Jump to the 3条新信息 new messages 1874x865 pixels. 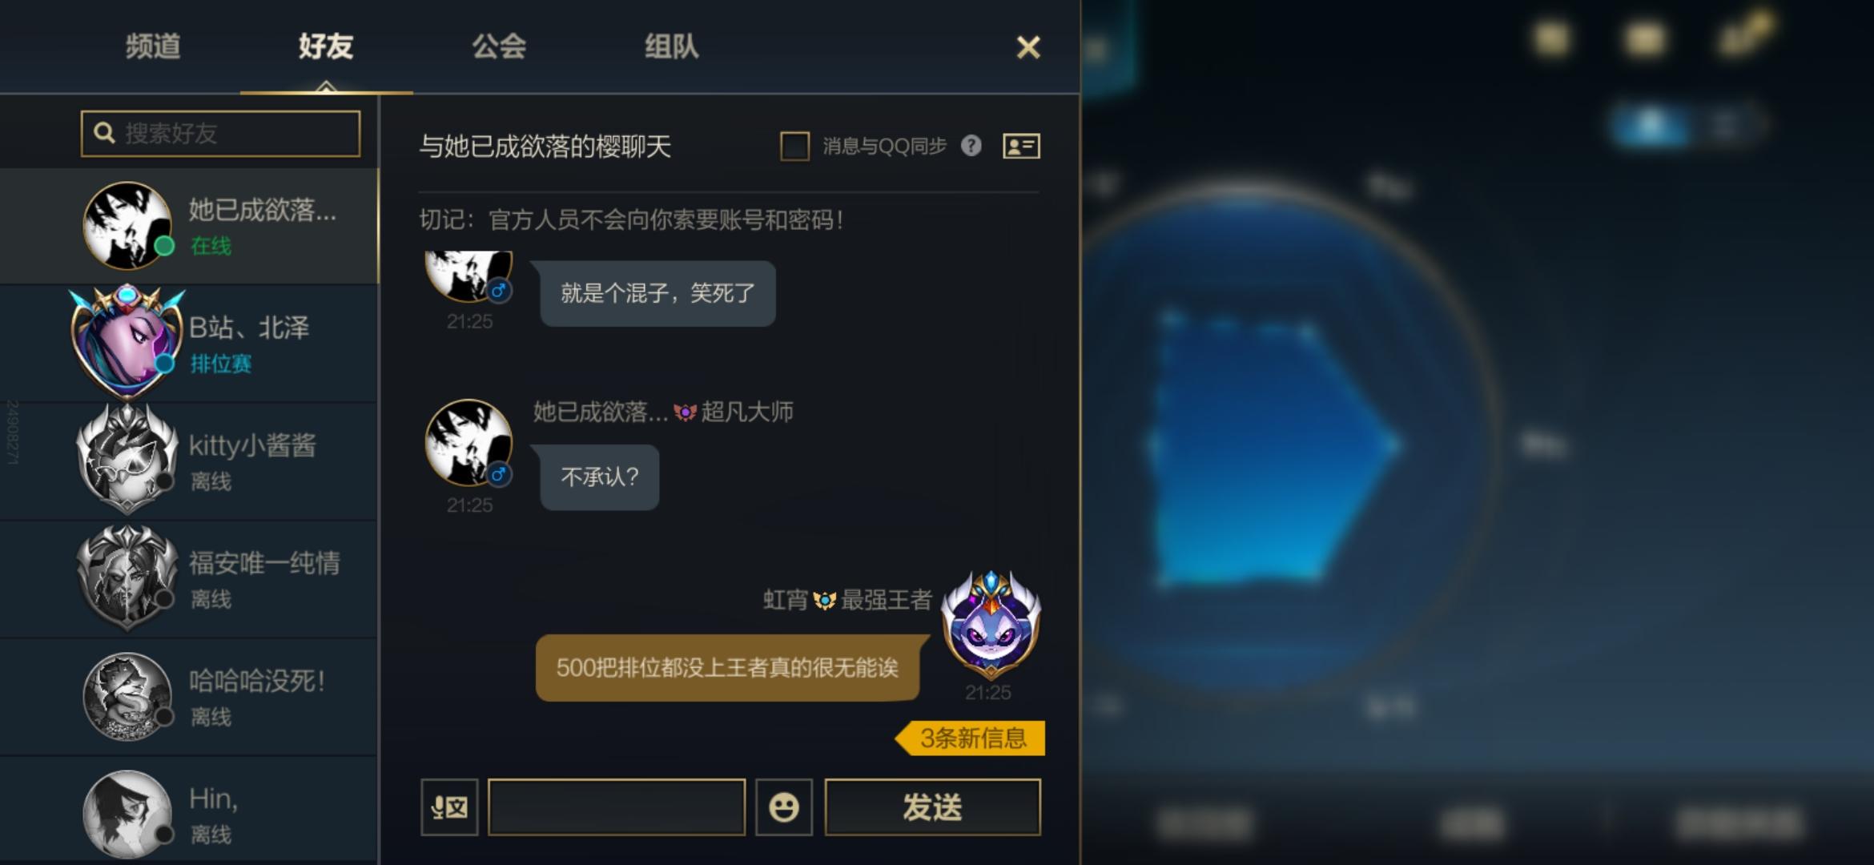(970, 738)
